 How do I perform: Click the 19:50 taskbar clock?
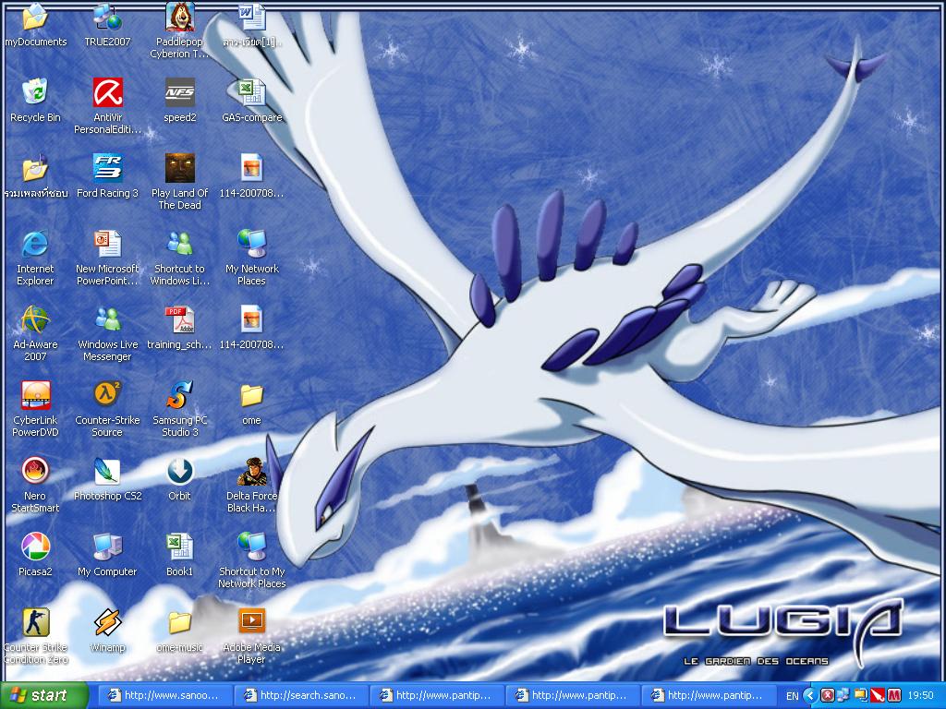(x=920, y=696)
